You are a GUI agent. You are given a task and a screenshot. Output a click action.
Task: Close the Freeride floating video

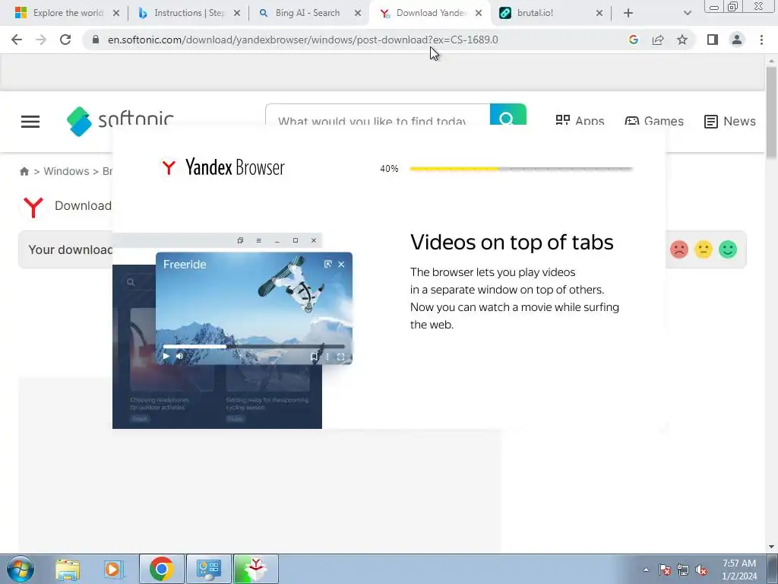tap(341, 264)
